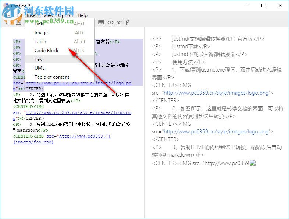Click preview line 'justmd下载,文档编辑转换器'

pos(200,54)
